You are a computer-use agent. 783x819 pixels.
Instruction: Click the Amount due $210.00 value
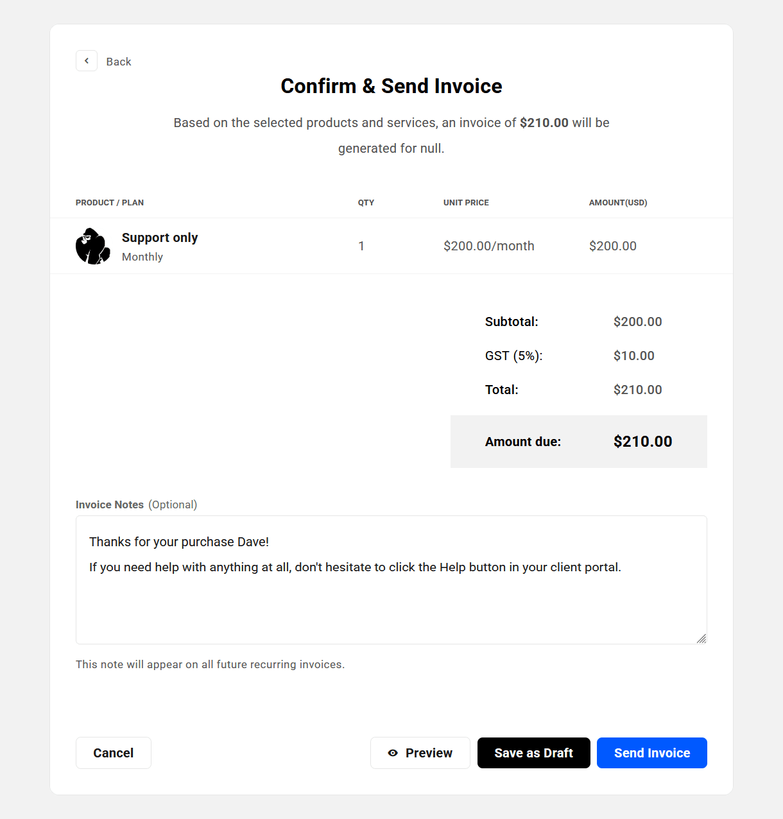click(x=642, y=442)
